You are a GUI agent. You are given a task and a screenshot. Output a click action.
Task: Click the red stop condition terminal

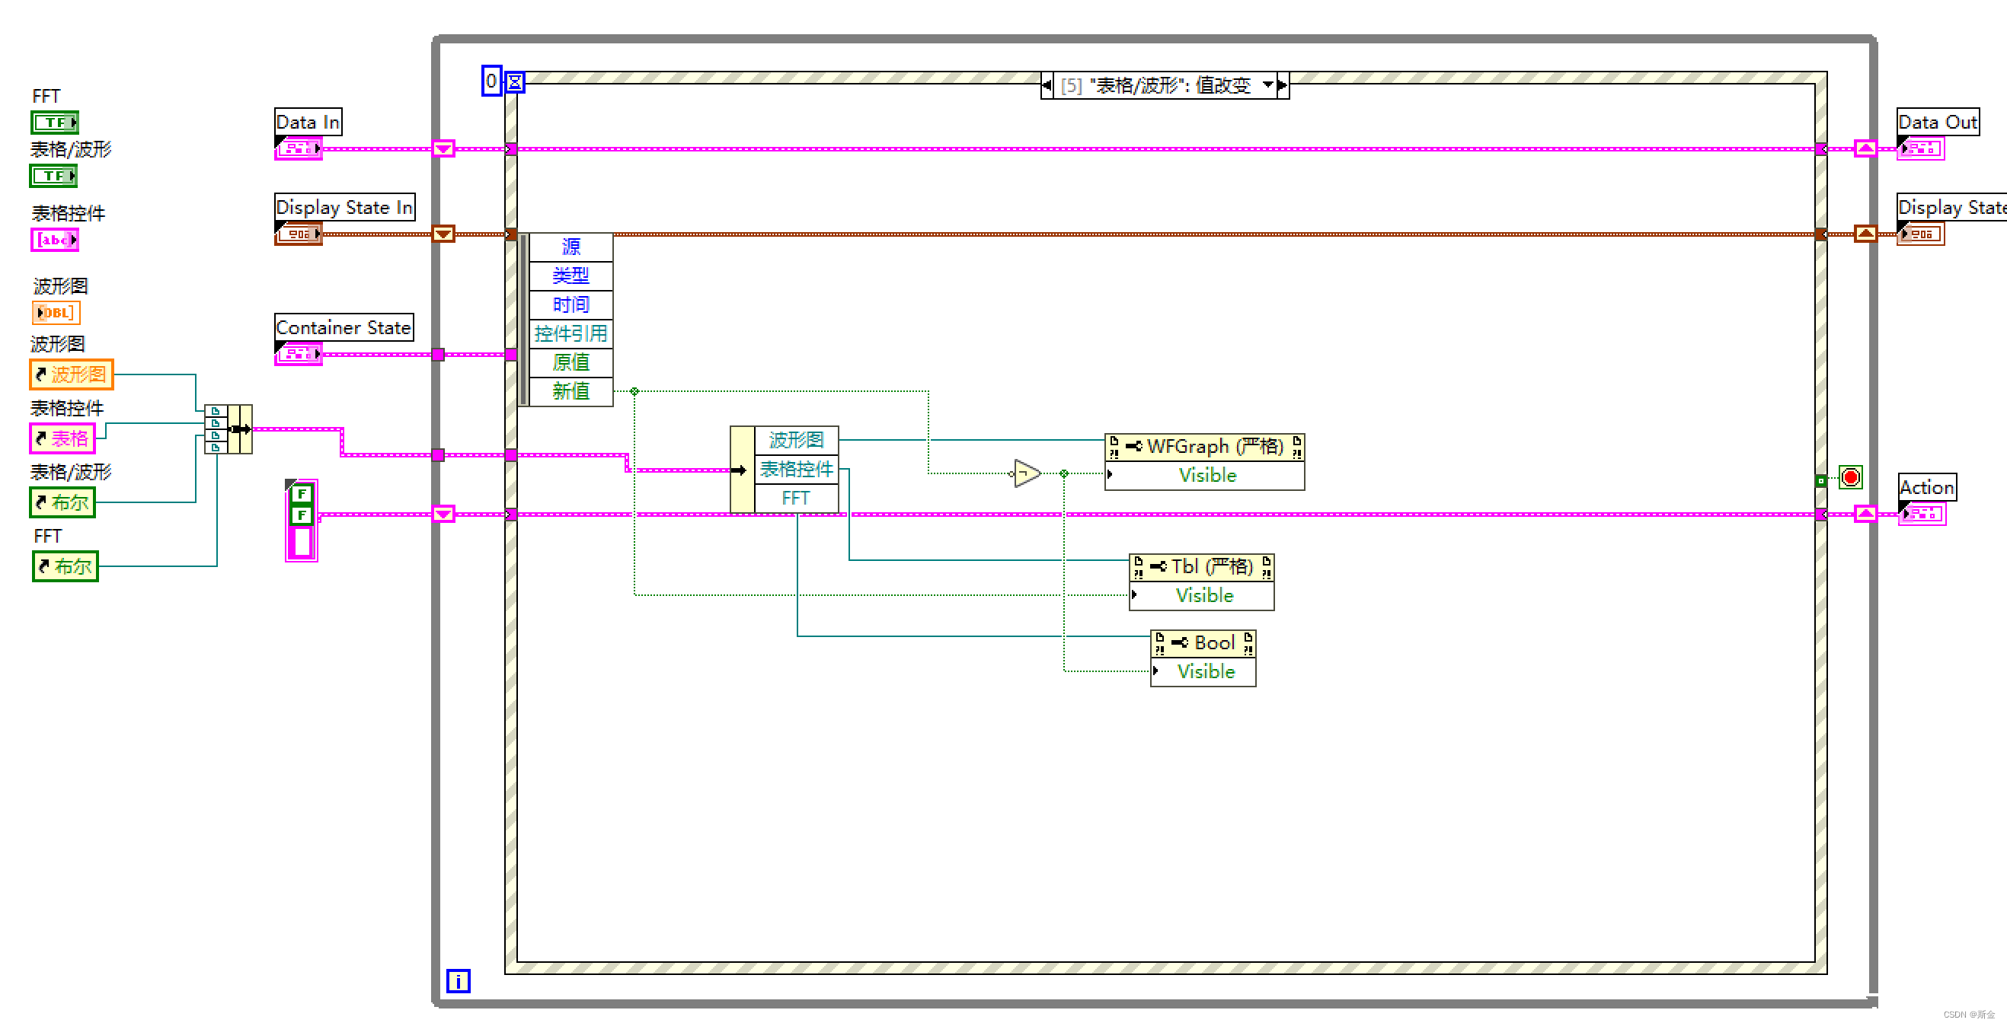(1850, 478)
